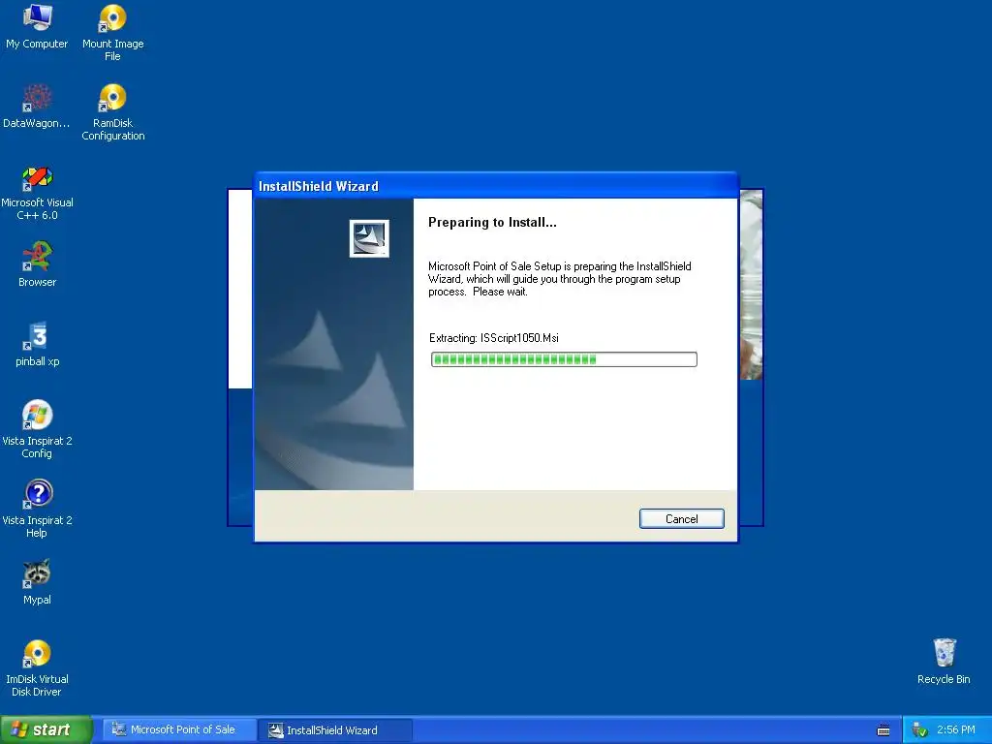
Task: Click the on-screen keyboard tray icon
Action: pos(883,730)
